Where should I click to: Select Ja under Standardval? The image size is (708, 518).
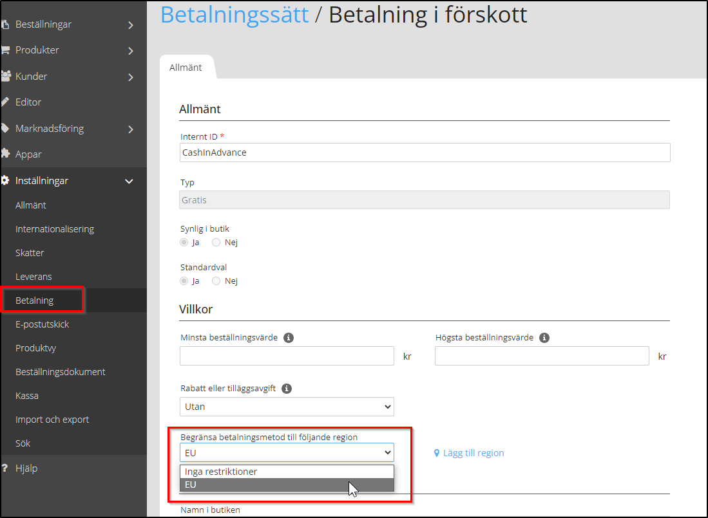coord(184,281)
